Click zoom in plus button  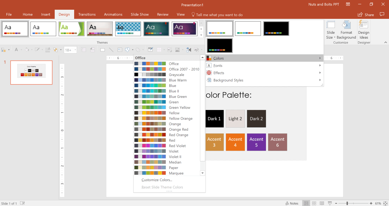371,203
